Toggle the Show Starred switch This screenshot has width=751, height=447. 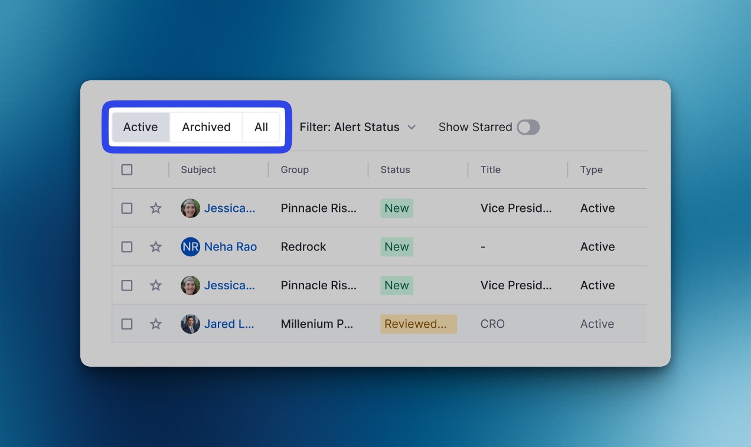[x=528, y=128]
